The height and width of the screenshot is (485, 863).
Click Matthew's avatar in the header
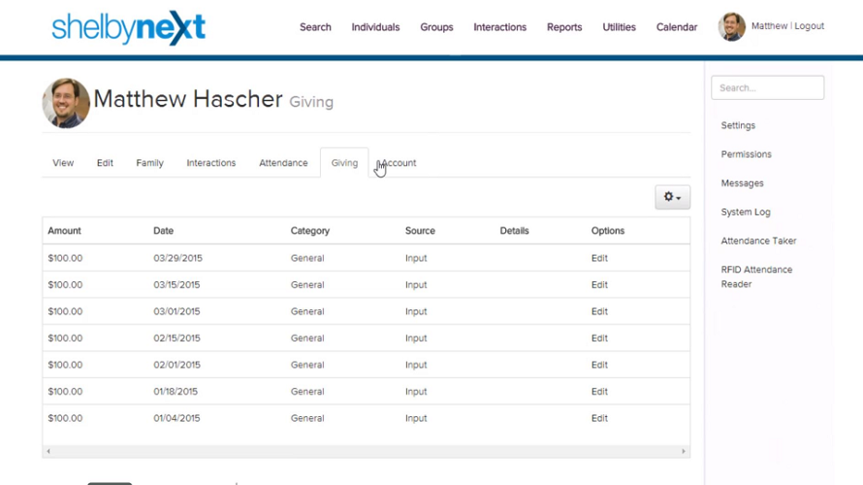pos(731,26)
